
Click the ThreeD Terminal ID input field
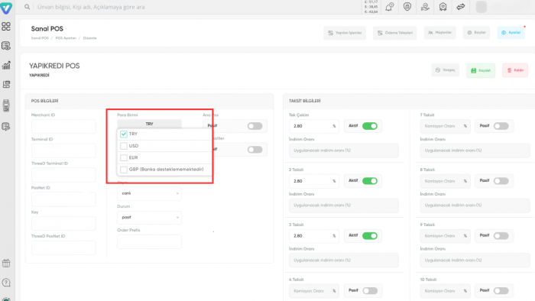coord(63,175)
